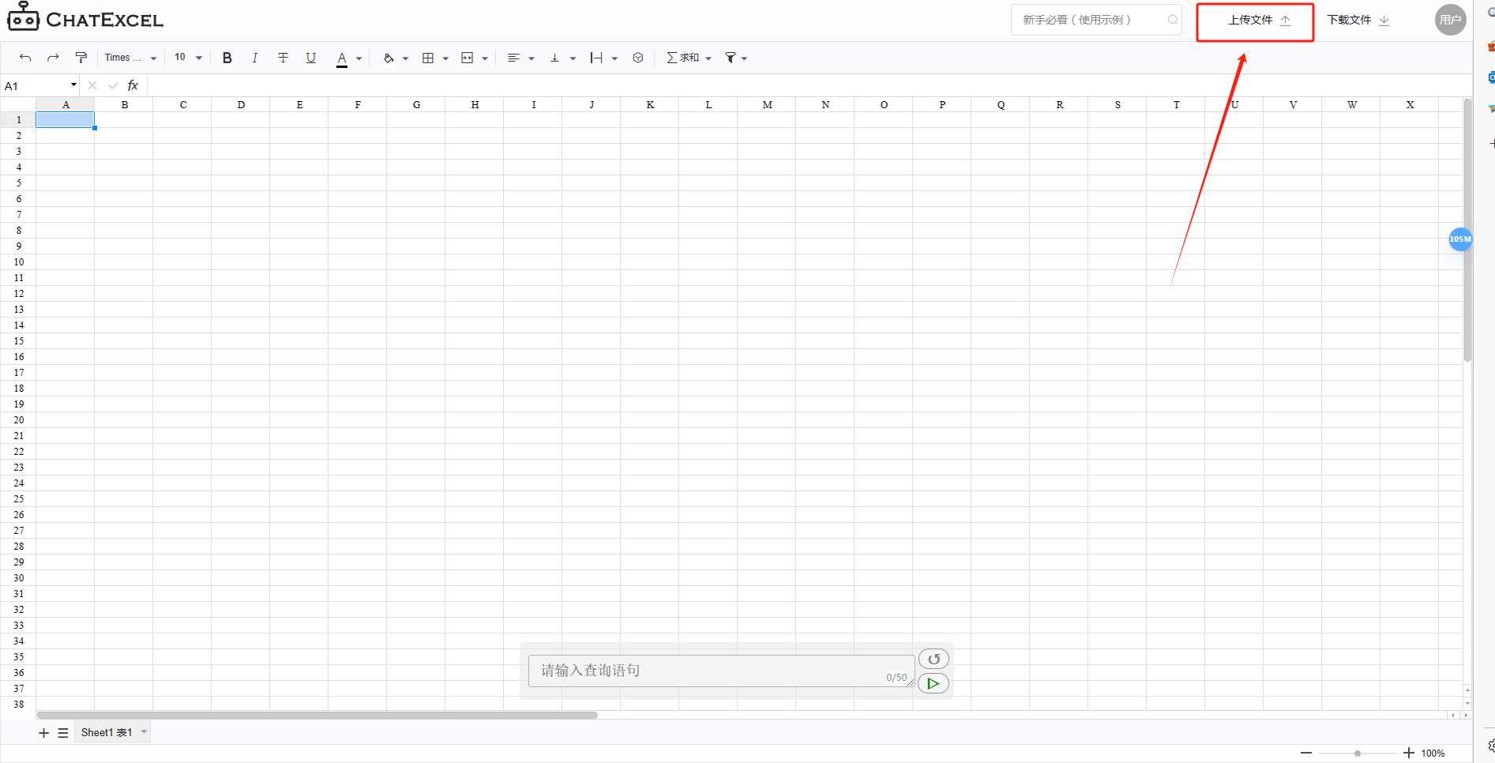Screen dimensions: 1495x763
Task: Click the reset circular arrow button
Action: pyautogui.click(x=933, y=659)
